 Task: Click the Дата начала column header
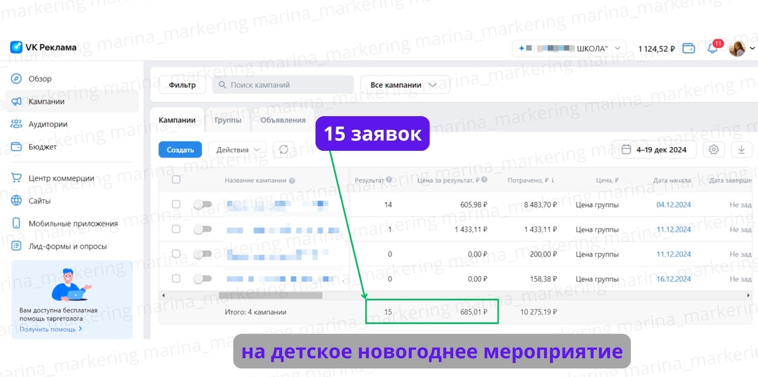pos(671,180)
